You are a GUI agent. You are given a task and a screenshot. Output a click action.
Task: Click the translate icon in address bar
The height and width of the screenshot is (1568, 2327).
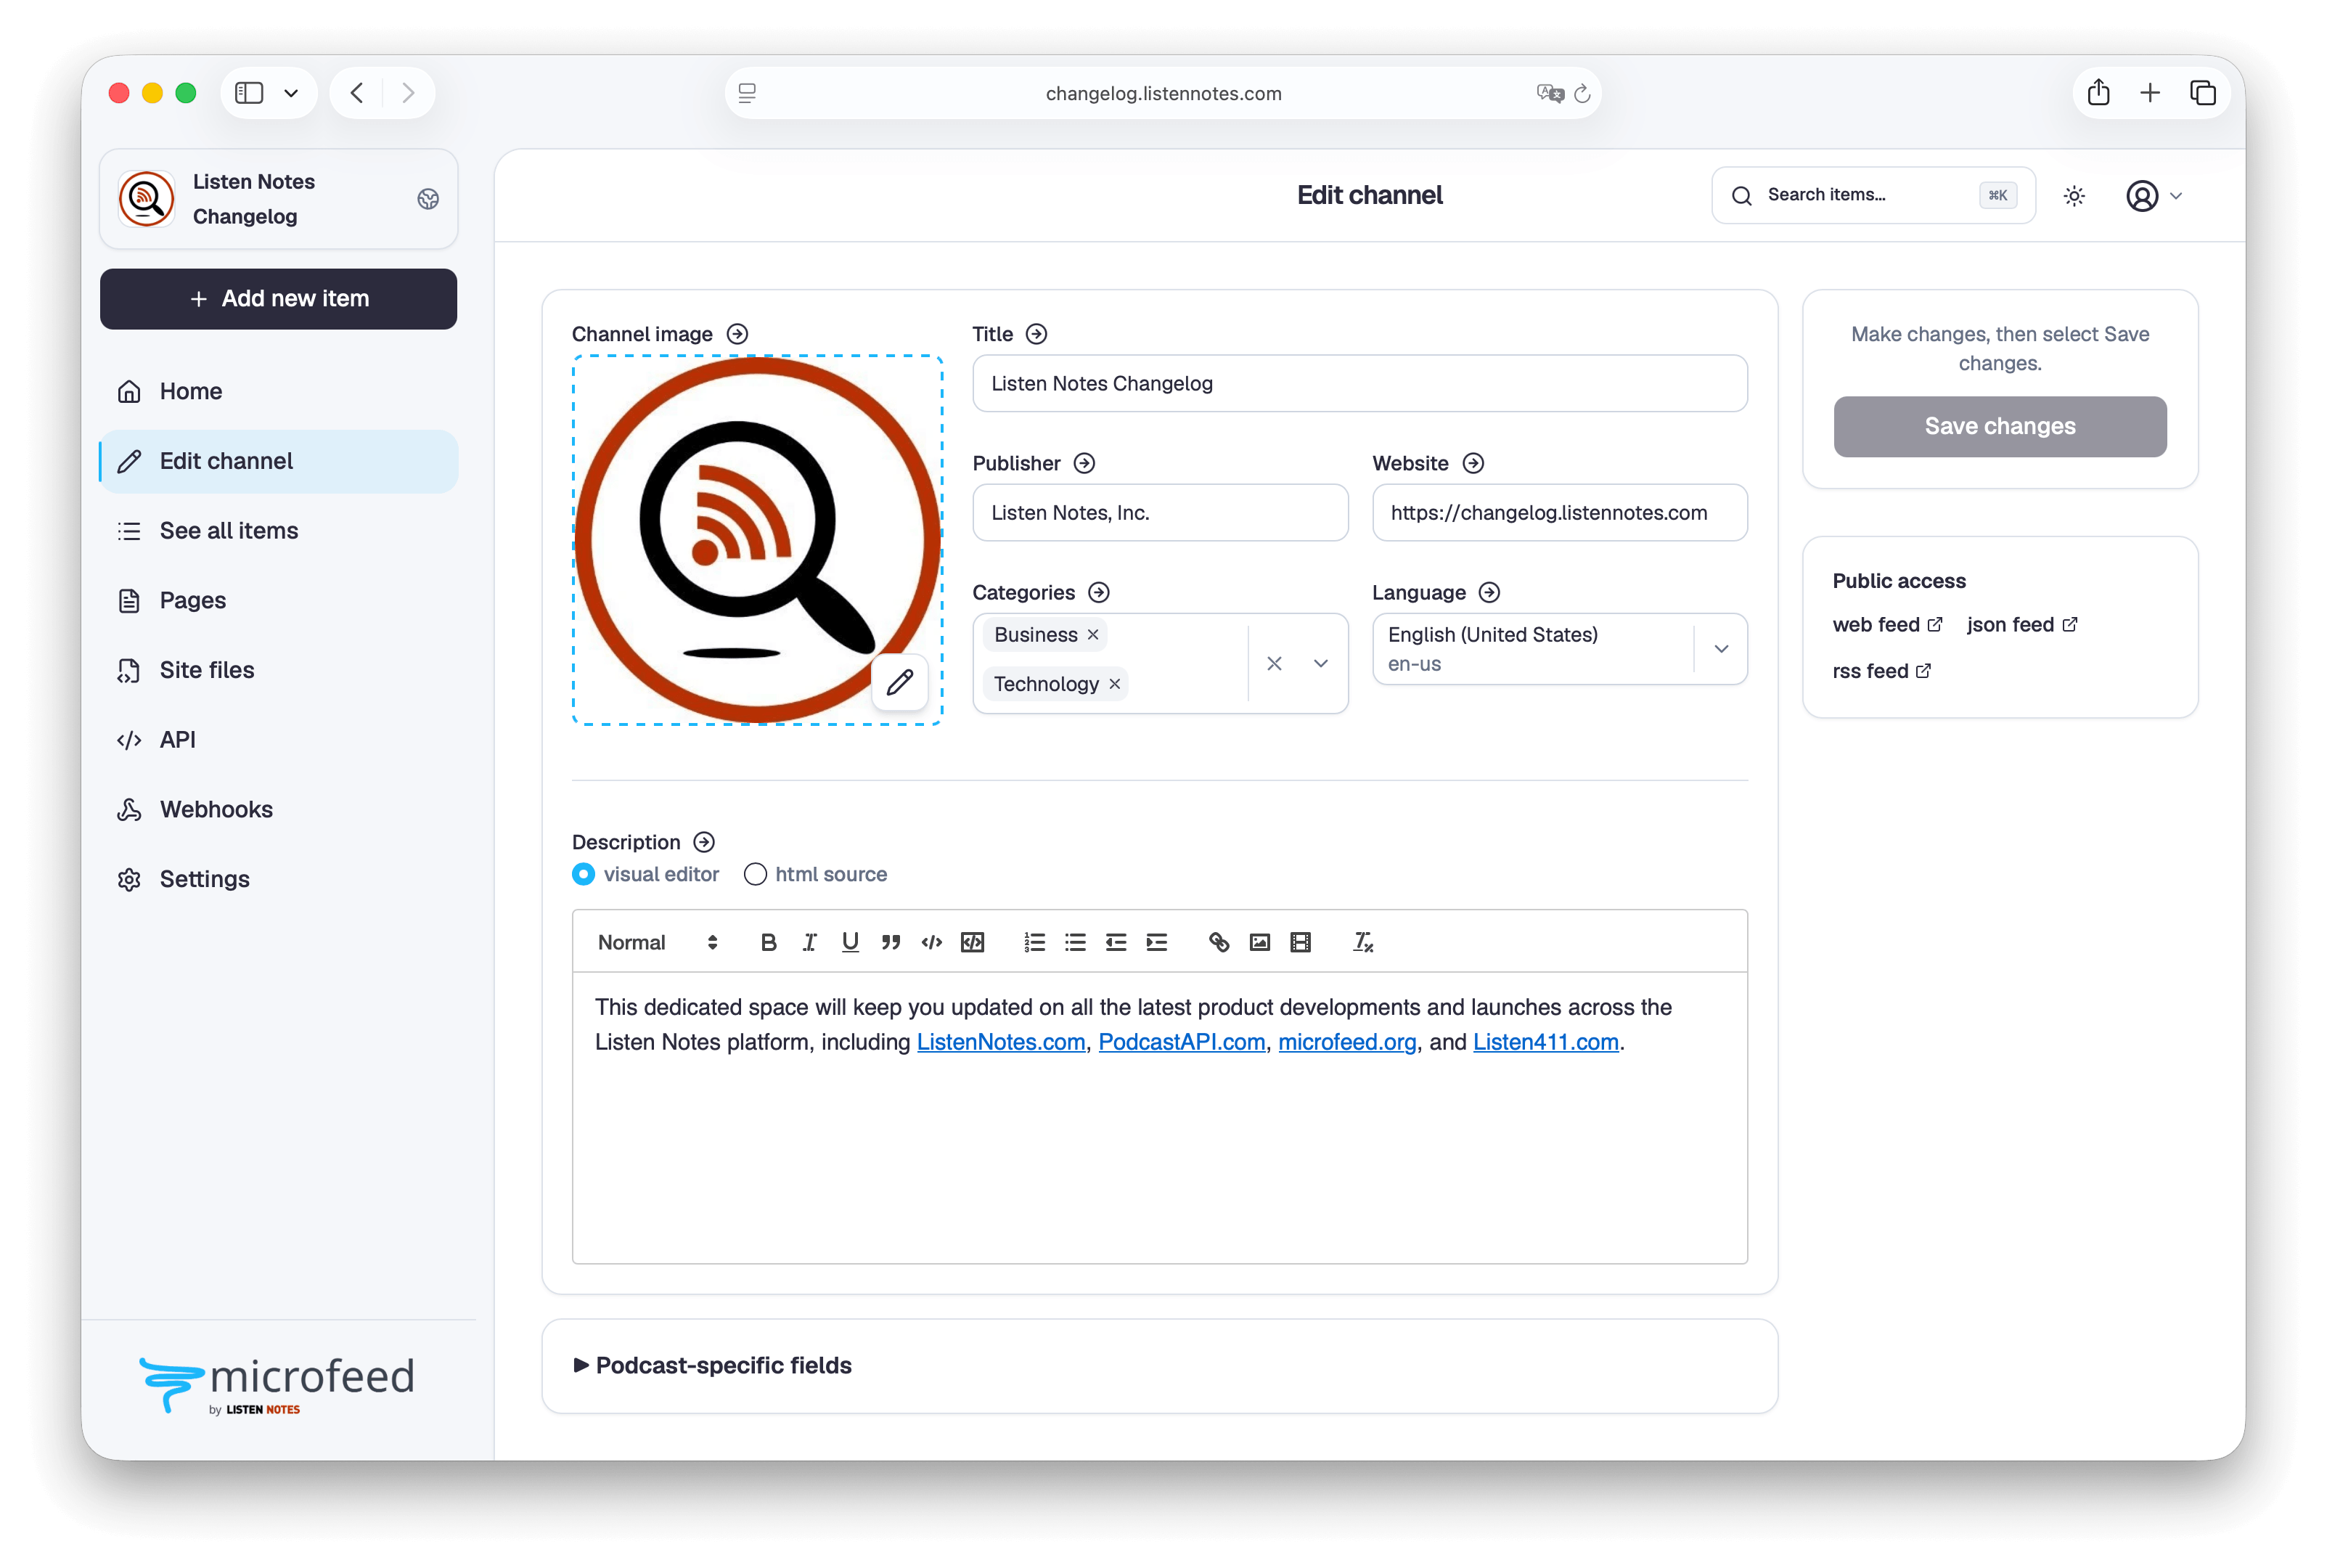pos(1550,93)
